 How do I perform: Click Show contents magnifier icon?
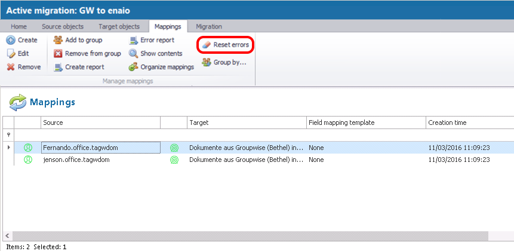(134, 54)
